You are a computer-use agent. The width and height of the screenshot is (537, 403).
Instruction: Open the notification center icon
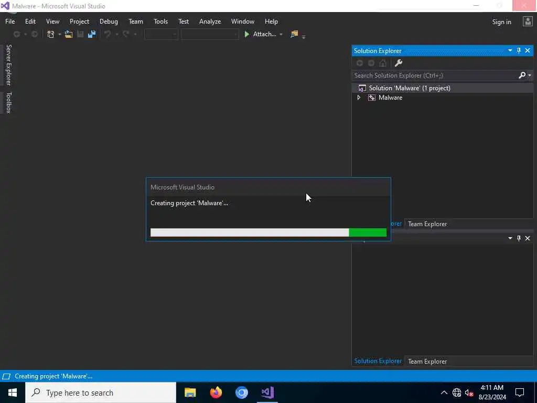pos(520,393)
